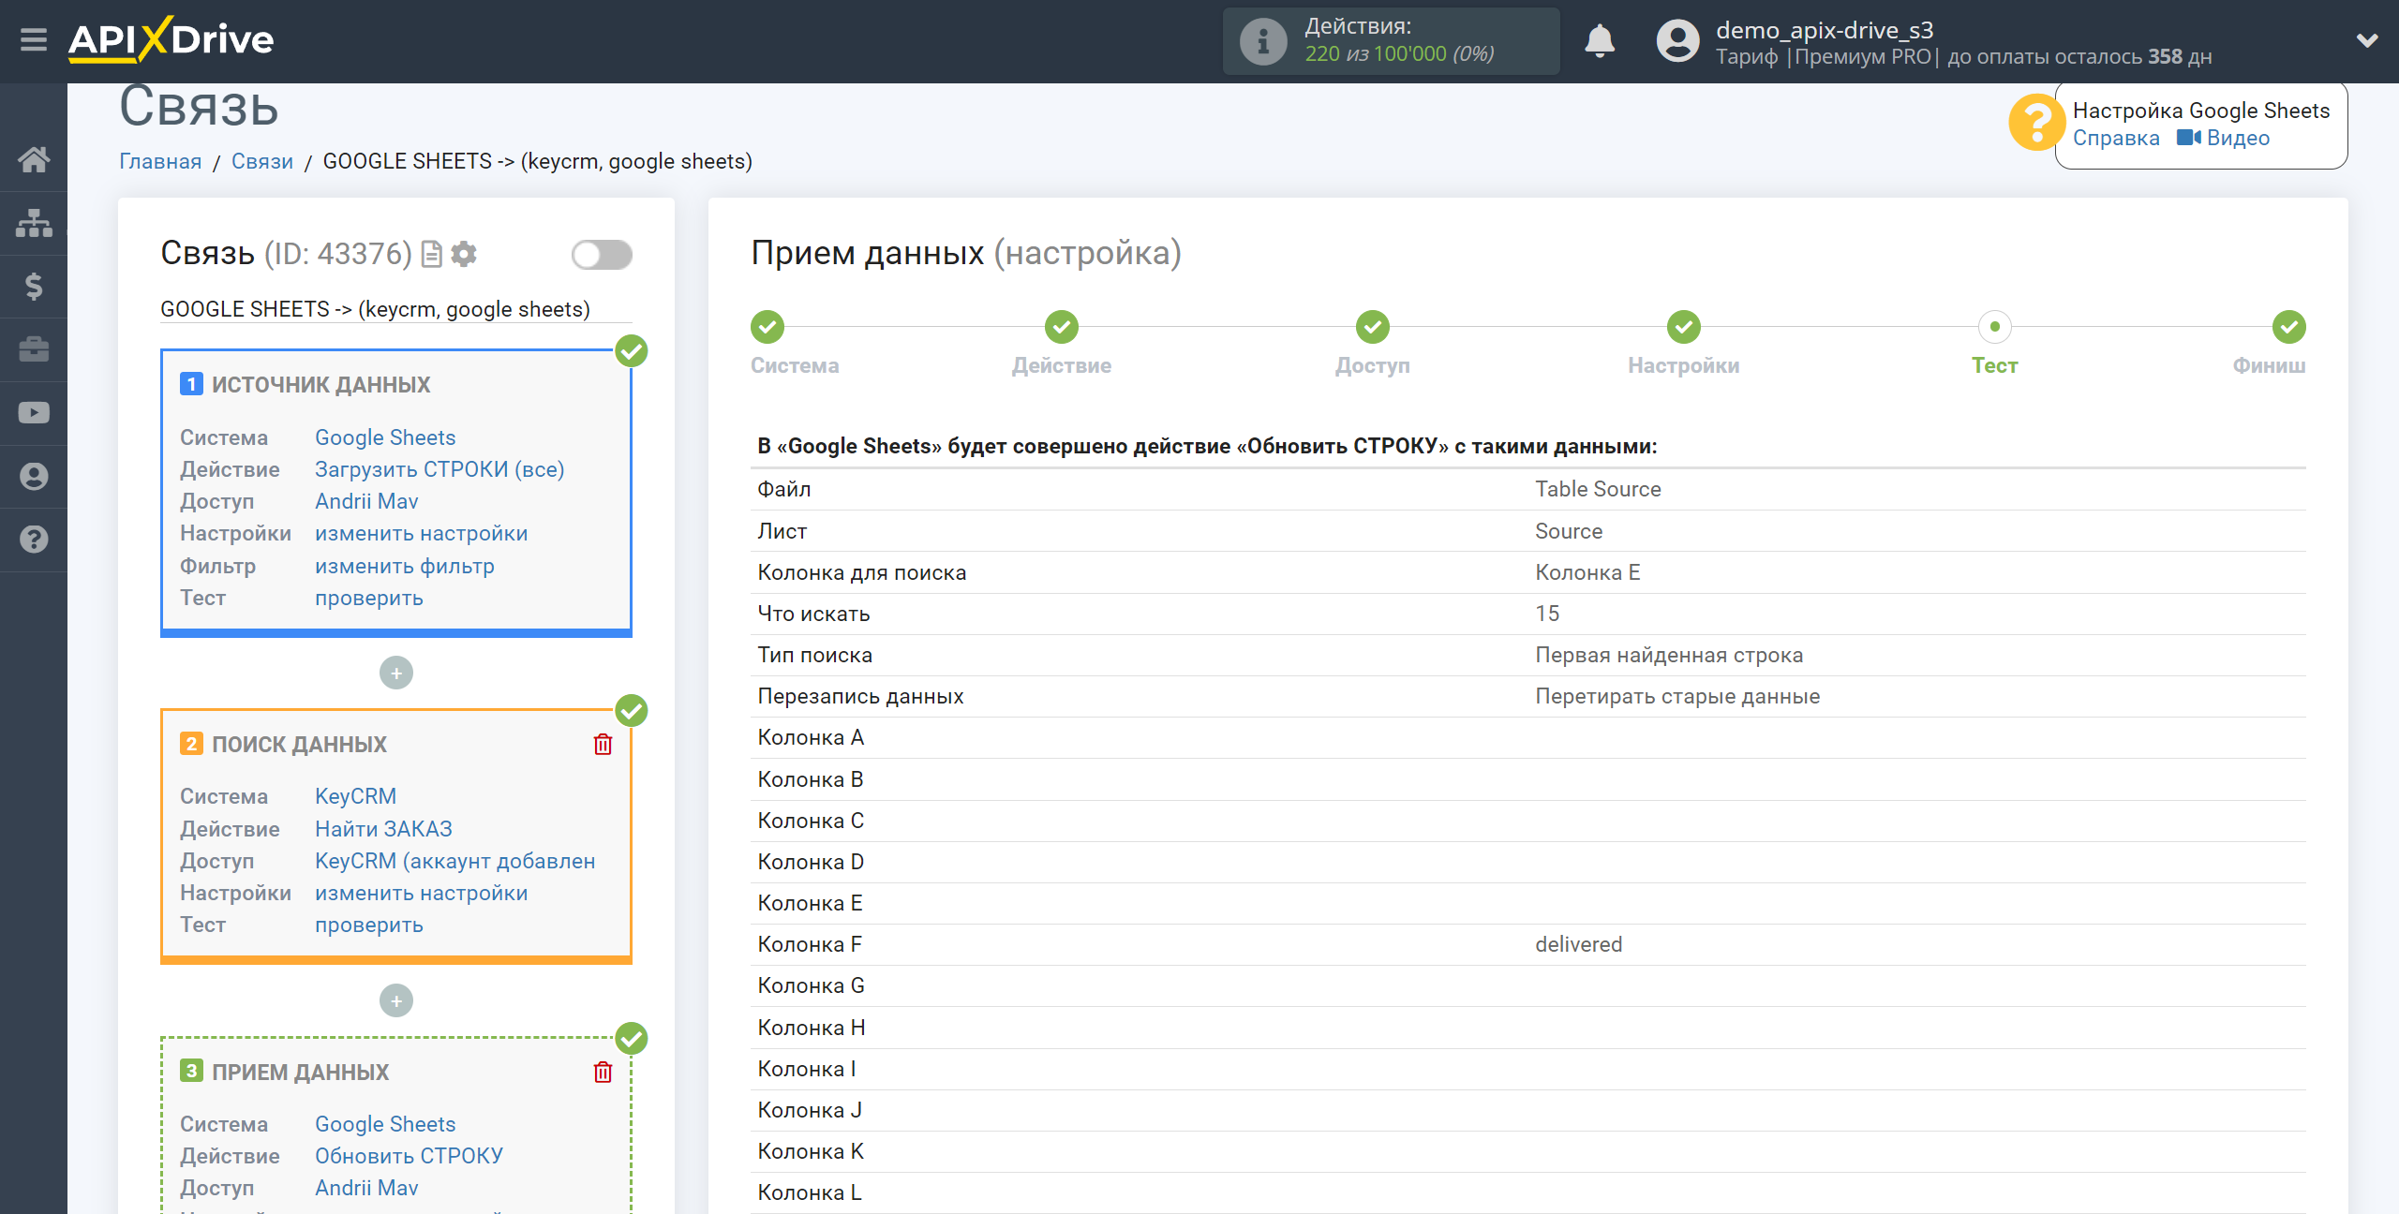Delete the ПРИЕМ ДАННЫХ block
Screen dimensions: 2399x1214
coord(603,1073)
